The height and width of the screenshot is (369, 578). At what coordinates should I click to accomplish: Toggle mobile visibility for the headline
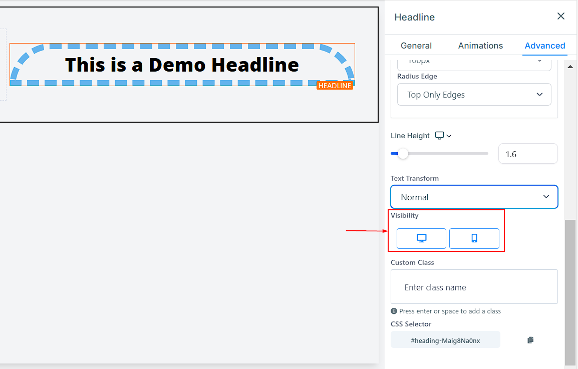click(474, 238)
